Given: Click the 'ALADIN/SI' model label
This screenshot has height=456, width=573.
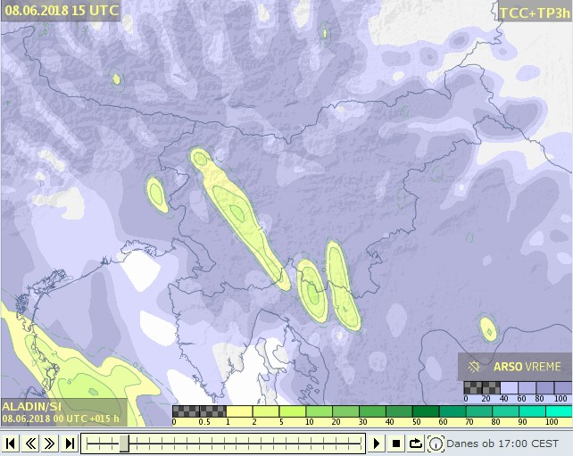Looking at the screenshot, I should (32, 406).
